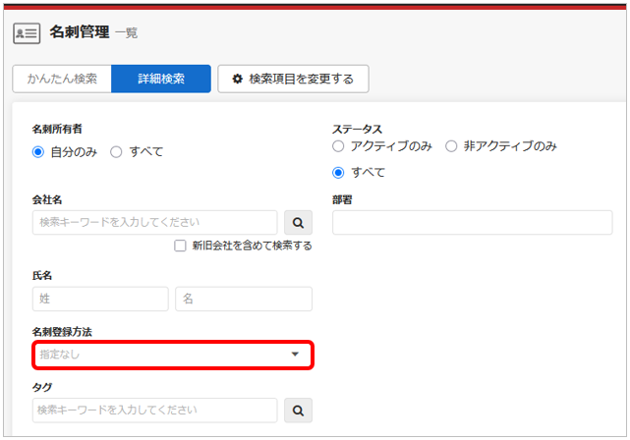The height and width of the screenshot is (440, 630).
Task: Click into the 部署 text field
Action: 472,222
